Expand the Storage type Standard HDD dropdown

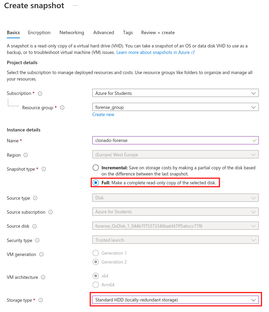pyautogui.click(x=175, y=300)
